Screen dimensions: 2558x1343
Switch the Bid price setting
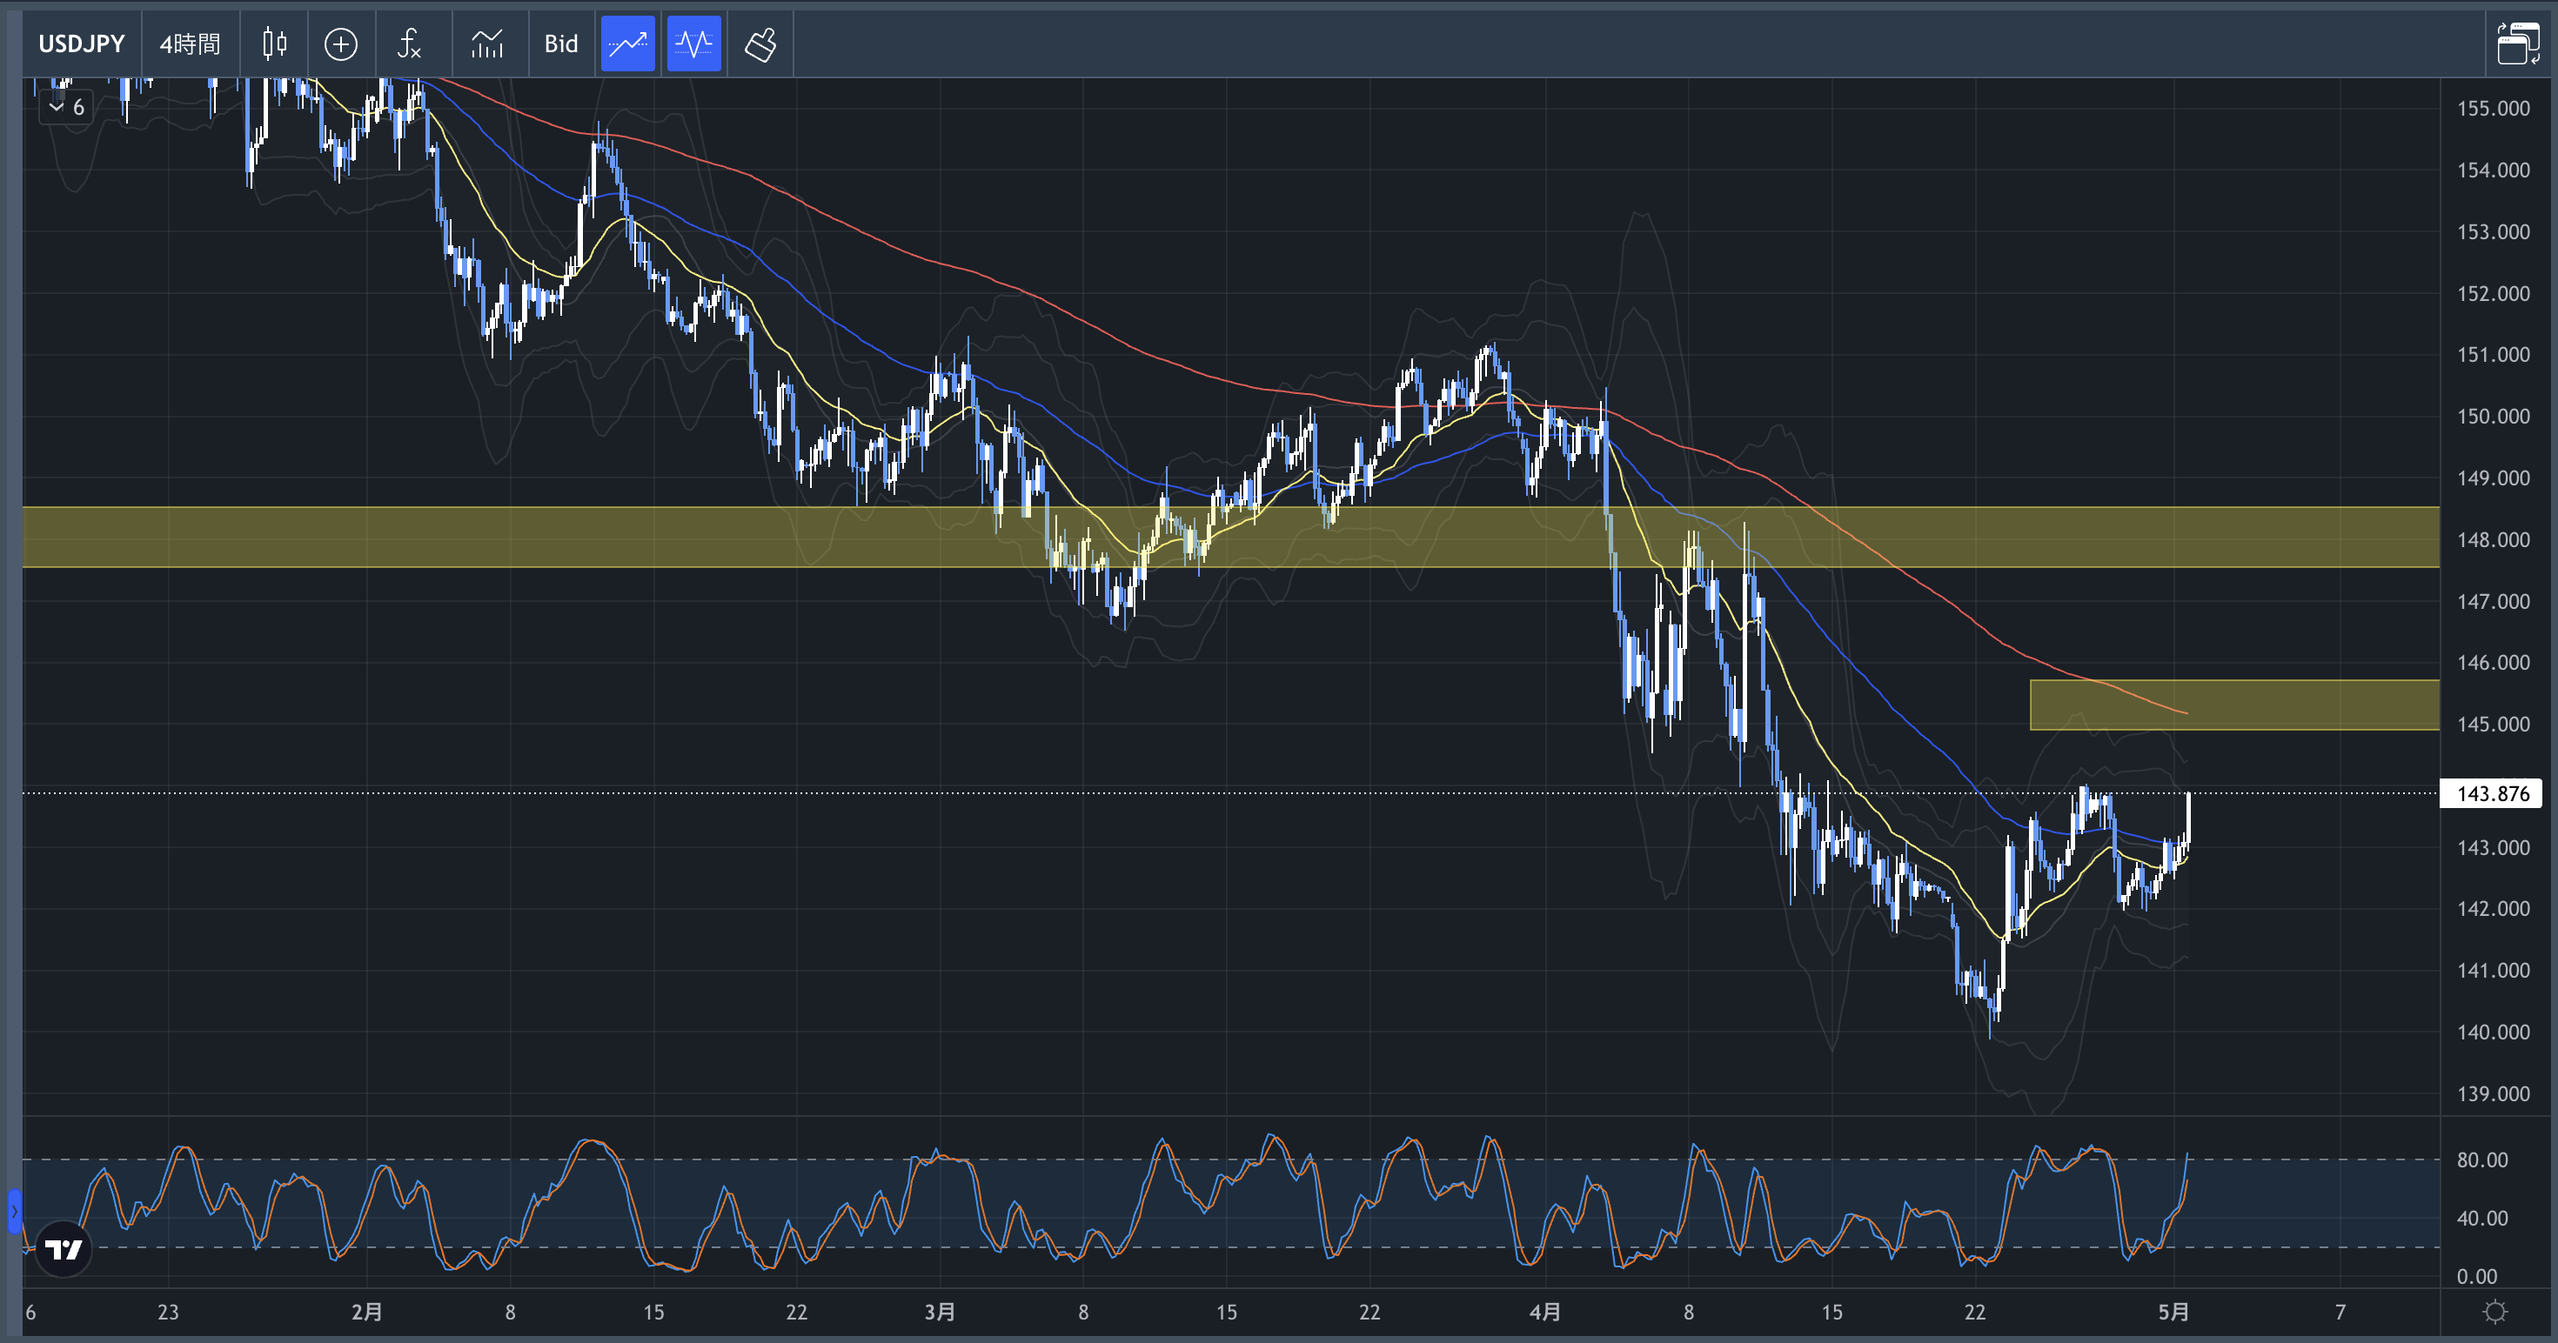561,43
